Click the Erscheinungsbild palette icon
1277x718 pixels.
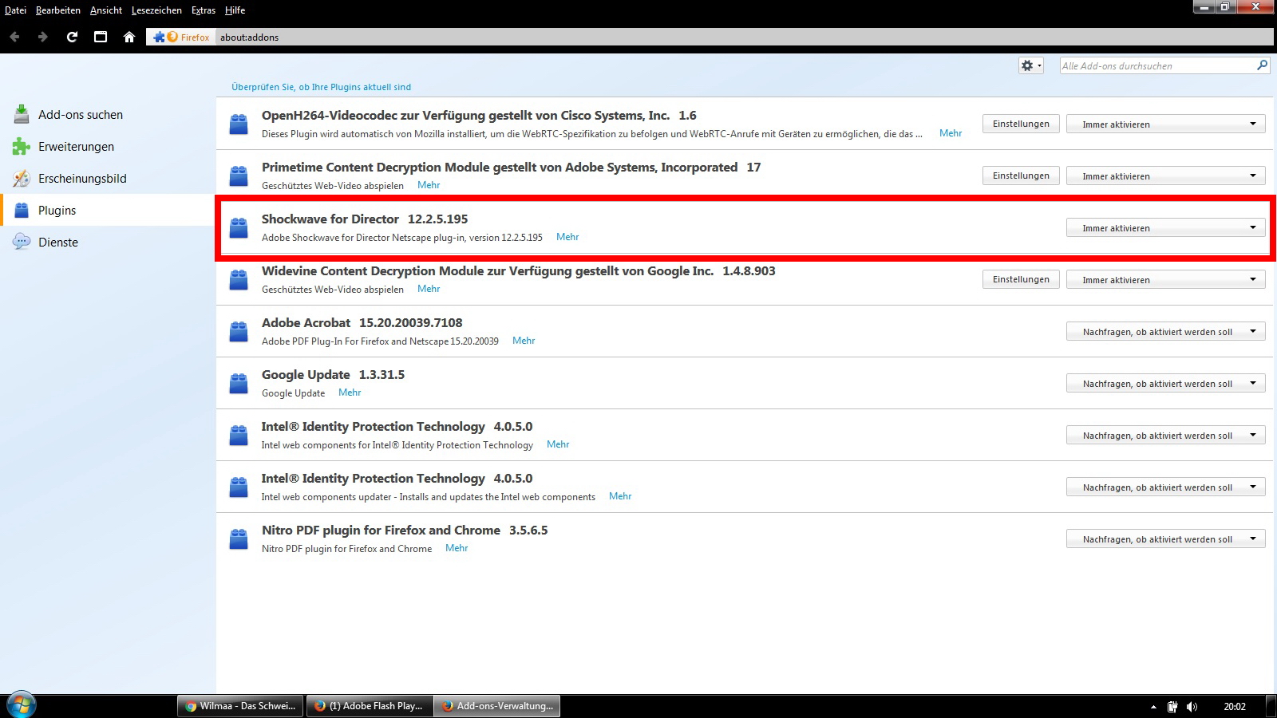(22, 178)
